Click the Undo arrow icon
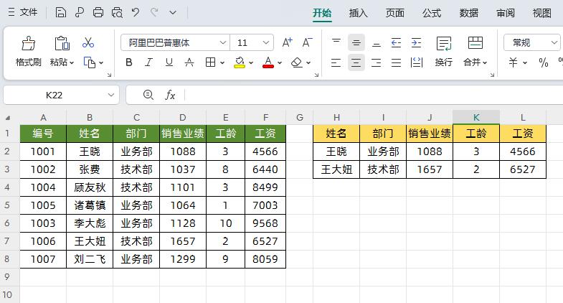 coord(136,12)
